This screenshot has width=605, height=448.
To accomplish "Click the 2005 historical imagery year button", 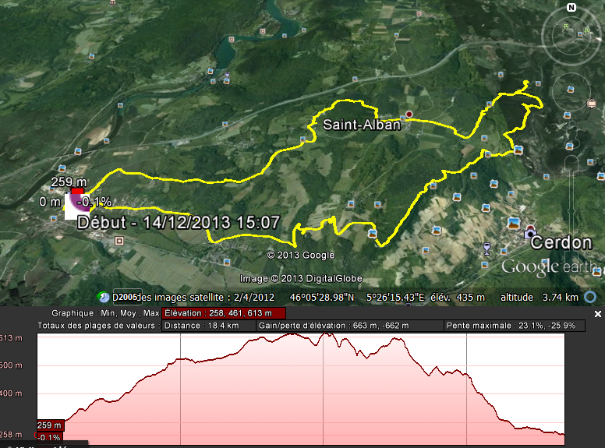I will [129, 298].
